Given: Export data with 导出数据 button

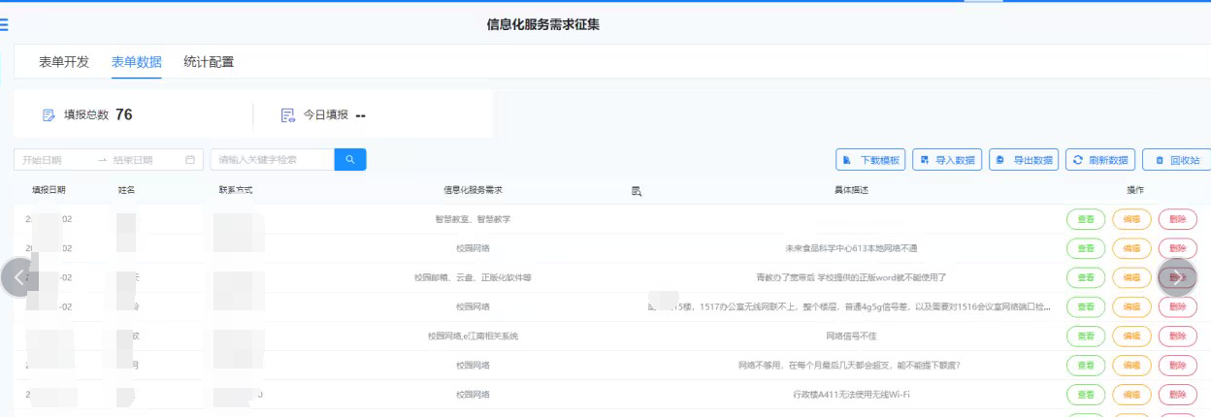Looking at the screenshot, I should click(1024, 160).
